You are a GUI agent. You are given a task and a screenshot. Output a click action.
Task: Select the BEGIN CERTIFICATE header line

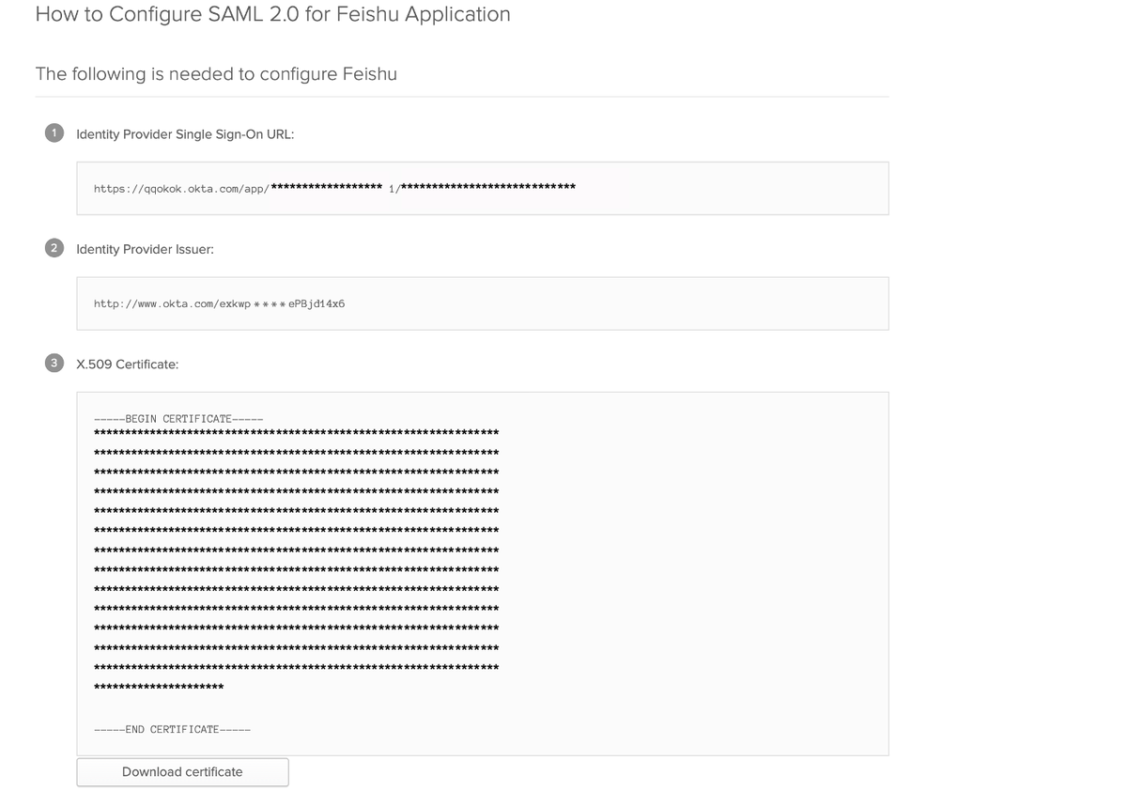[x=178, y=418]
